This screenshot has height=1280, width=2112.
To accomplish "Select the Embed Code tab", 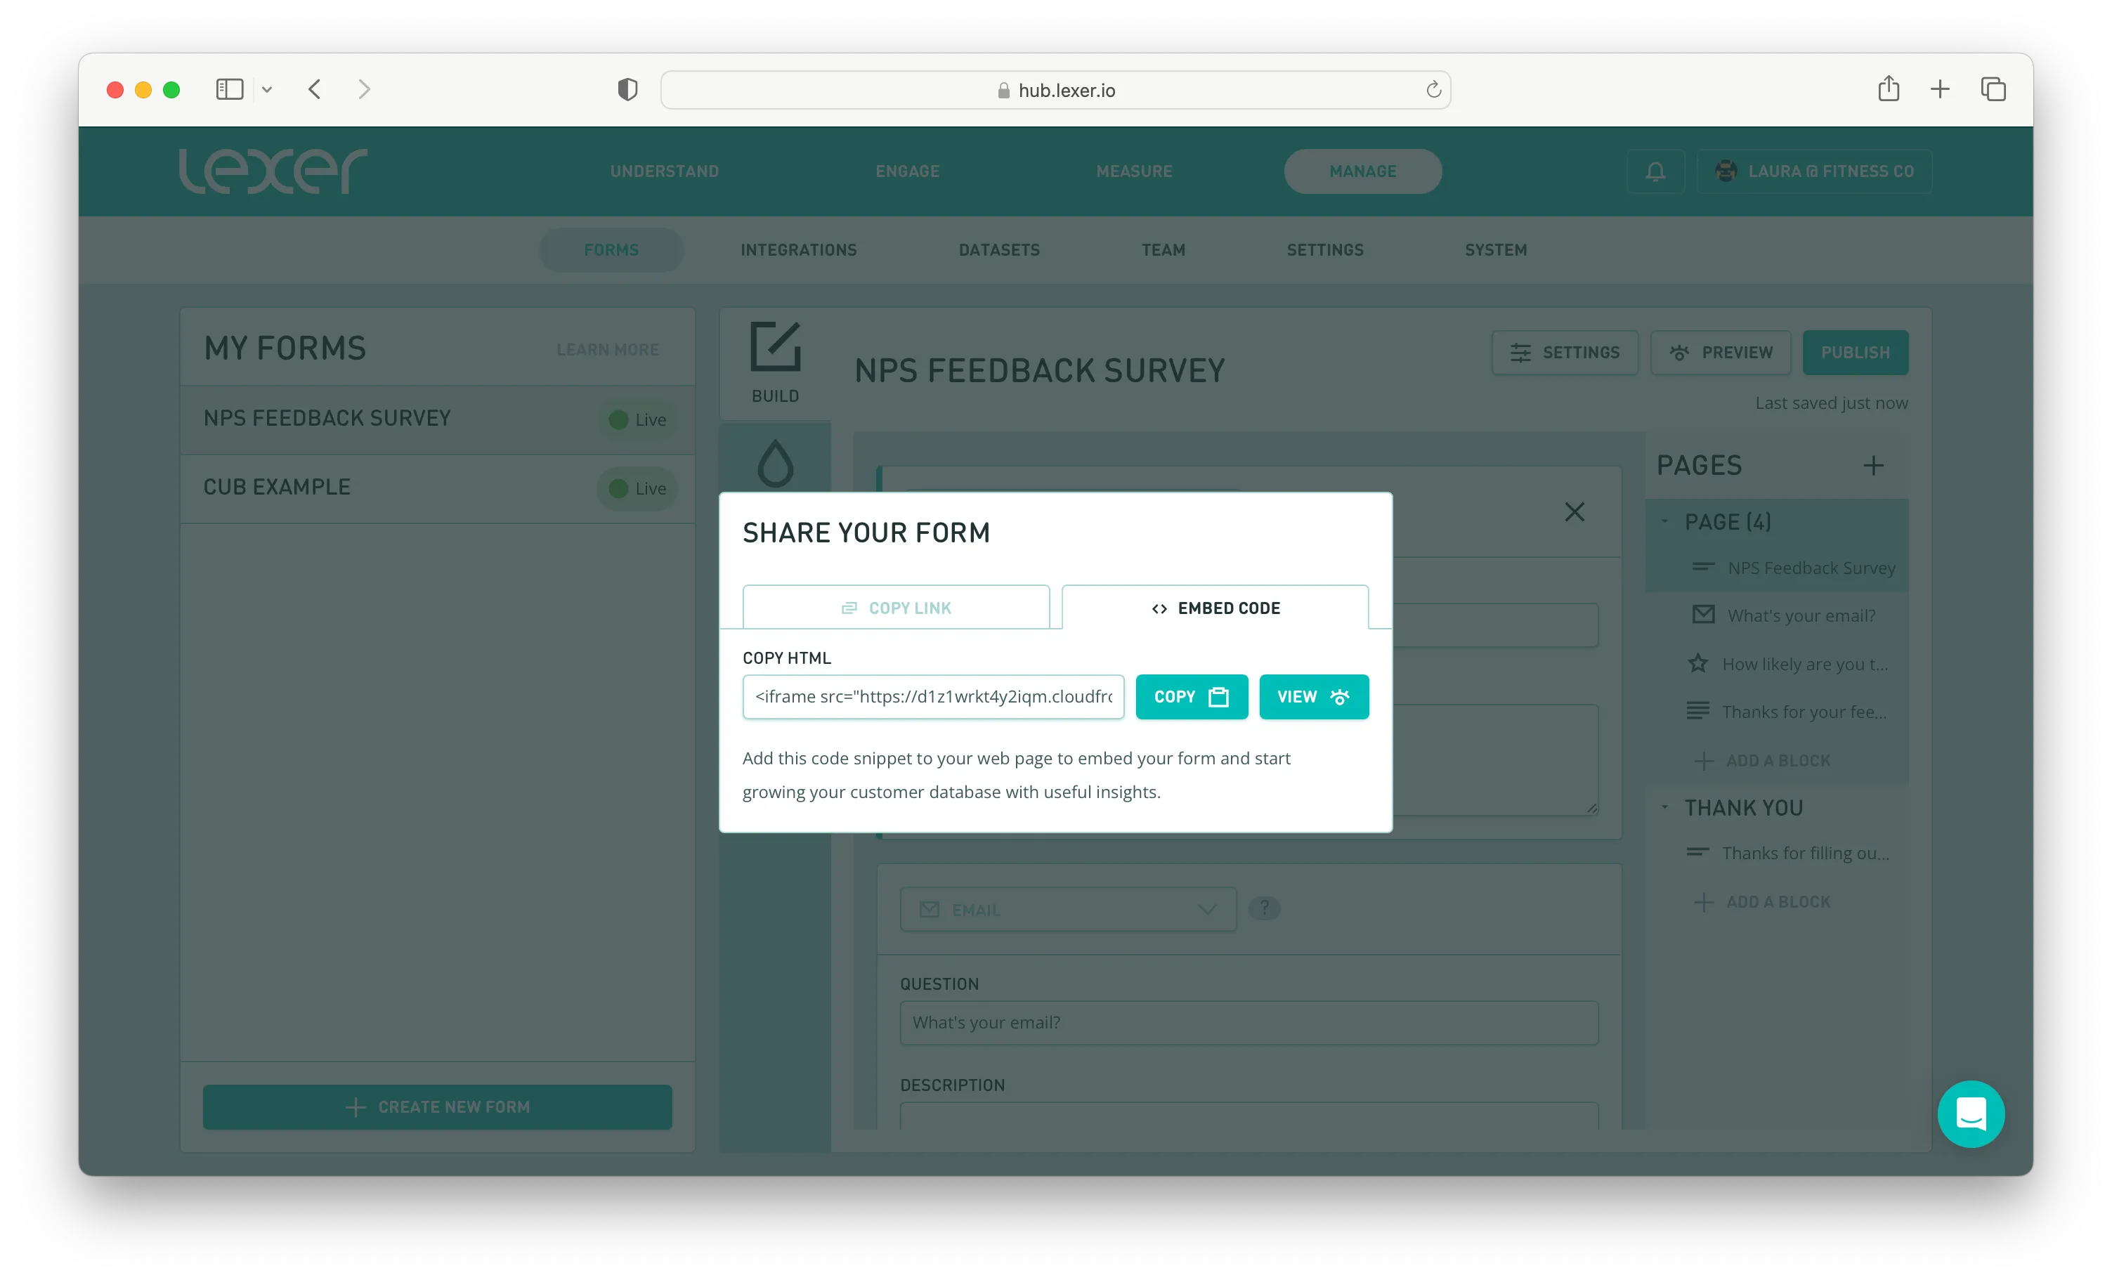I will tap(1215, 608).
